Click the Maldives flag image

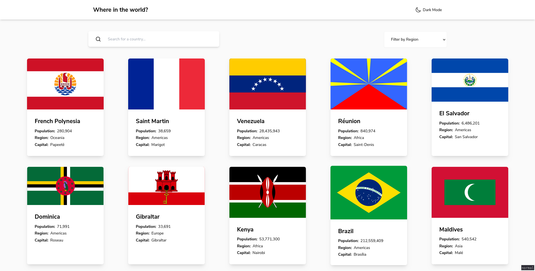coord(470,192)
